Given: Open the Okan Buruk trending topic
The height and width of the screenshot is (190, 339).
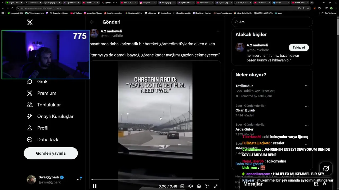Looking at the screenshot, I should click(245, 110).
